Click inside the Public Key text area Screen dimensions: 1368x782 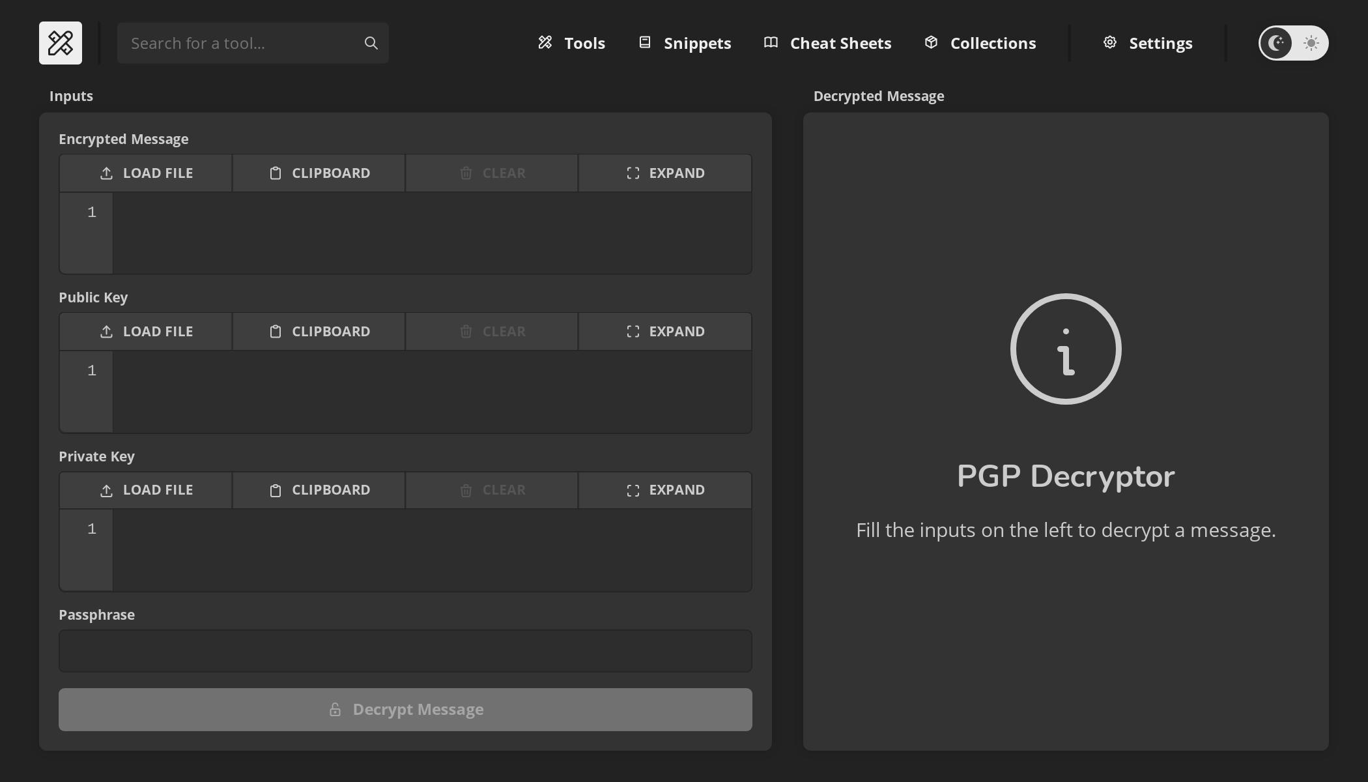click(432, 392)
